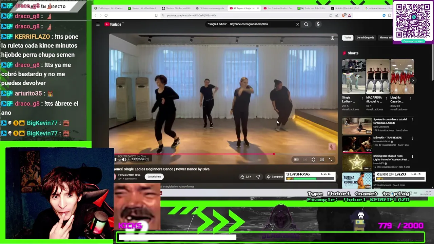Click the red progress bar scrubber dot
The height and width of the screenshot is (244, 434).
click(274, 154)
